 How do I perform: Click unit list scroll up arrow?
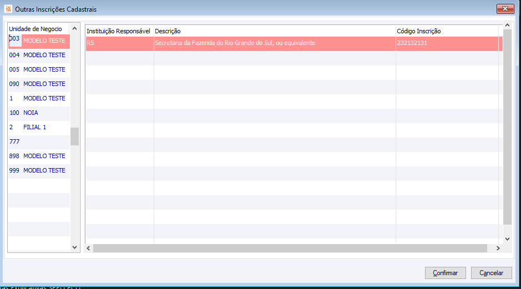tap(75, 29)
